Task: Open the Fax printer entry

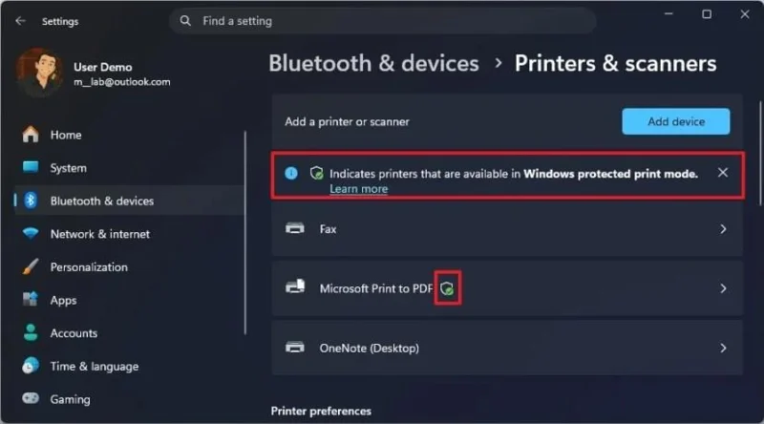Action: pyautogui.click(x=507, y=229)
